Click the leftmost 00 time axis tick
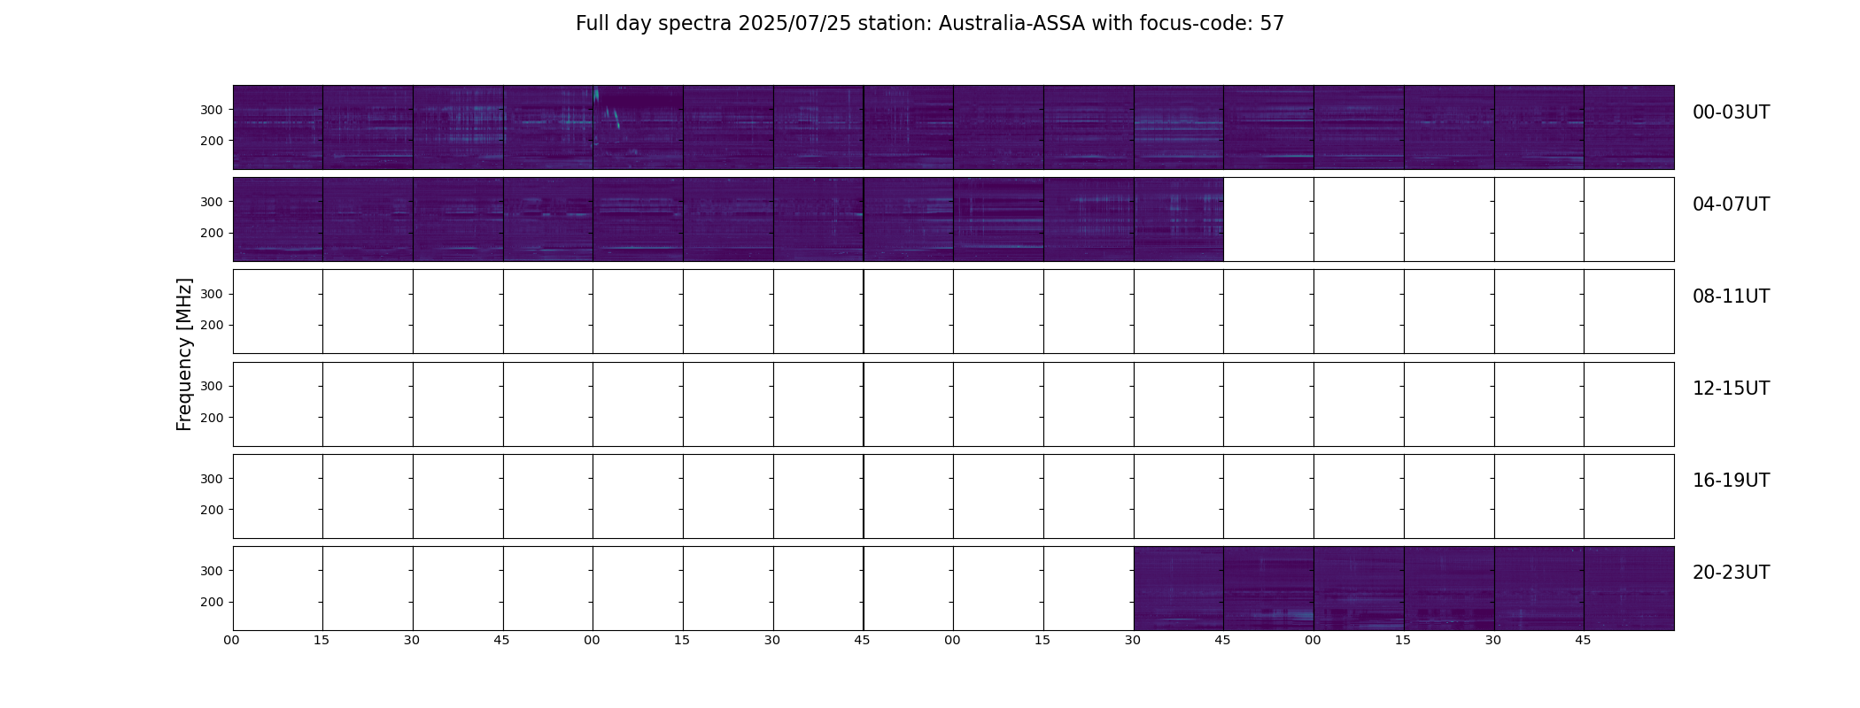This screenshot has width=1860, height=708. pyautogui.click(x=231, y=640)
